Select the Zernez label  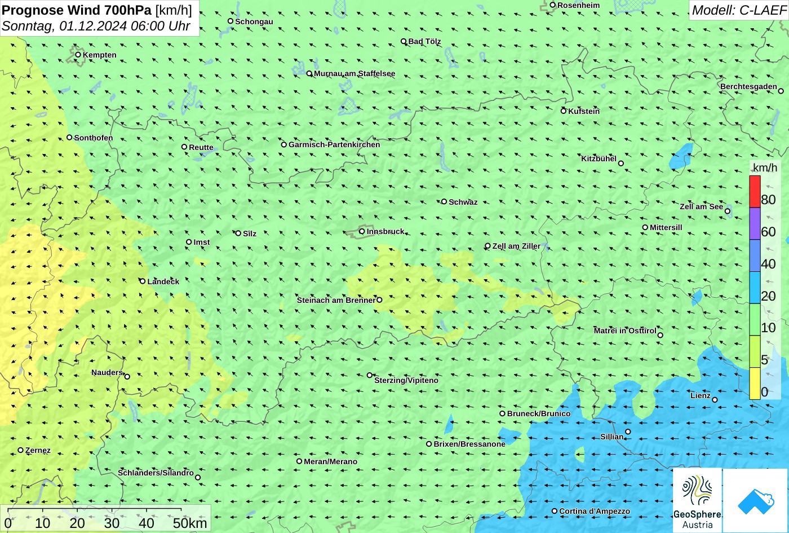(x=38, y=450)
